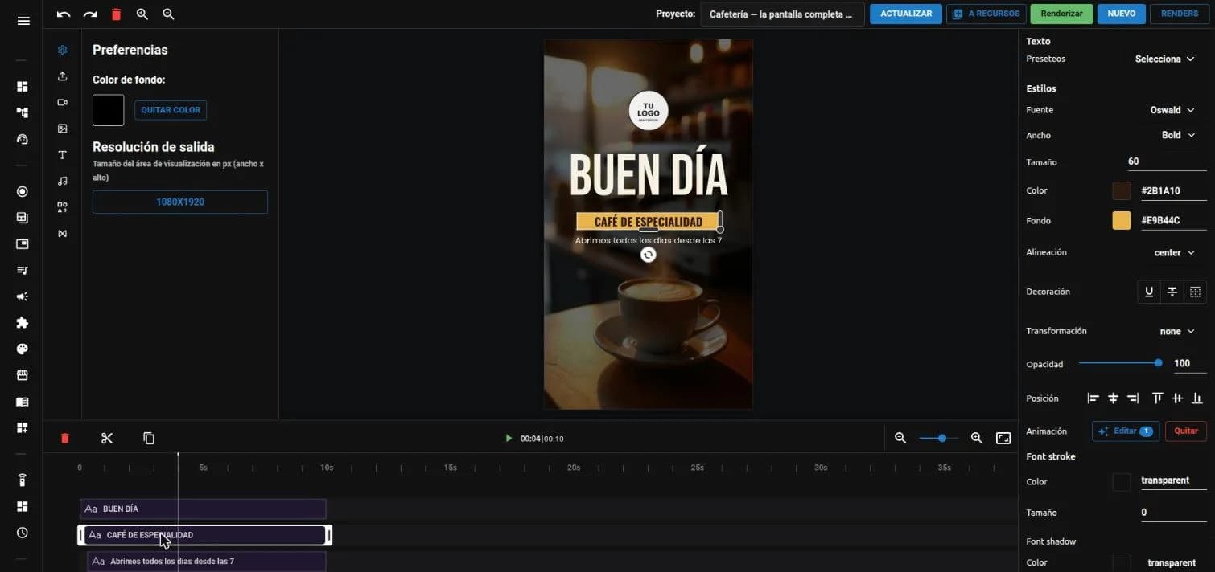This screenshot has width=1215, height=572.
Task: Click the animation Quitar button
Action: 1186,431
